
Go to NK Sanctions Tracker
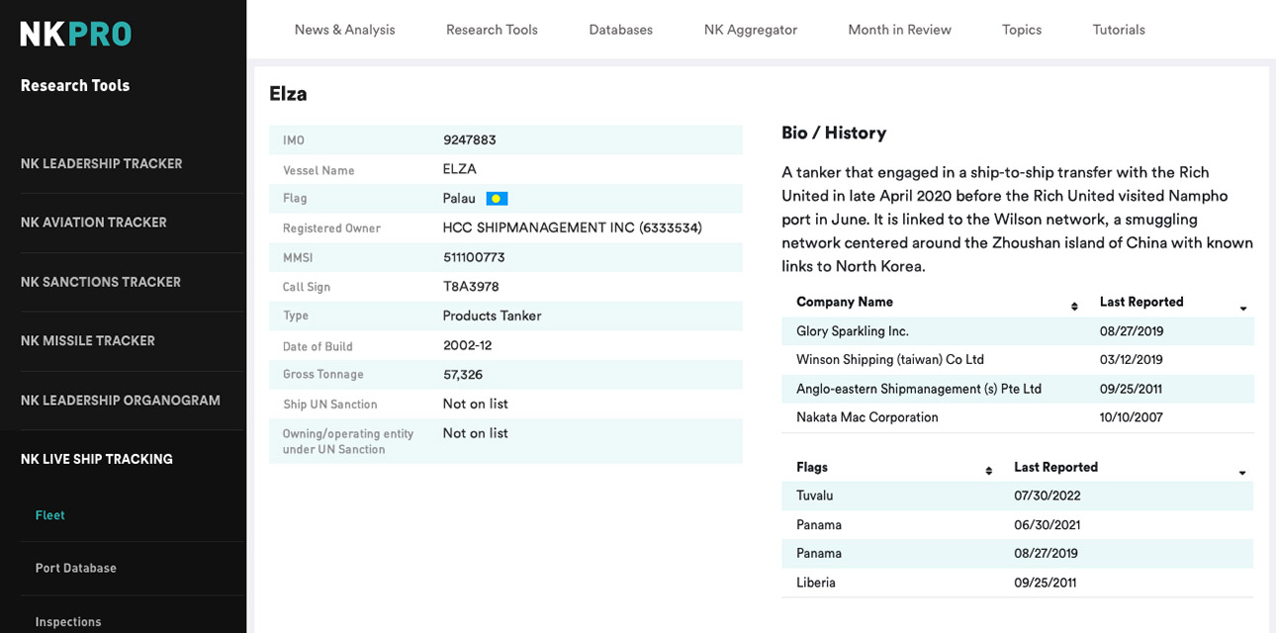[100, 282]
